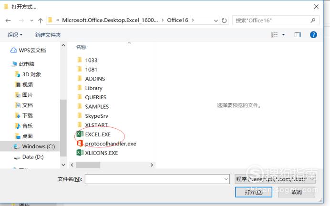Open view options dropdown arrow

click(x=283, y=34)
